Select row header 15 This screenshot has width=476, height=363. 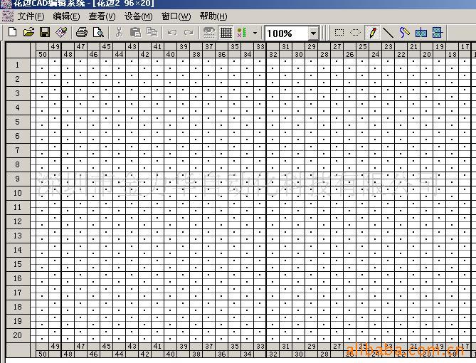pyautogui.click(x=18, y=264)
